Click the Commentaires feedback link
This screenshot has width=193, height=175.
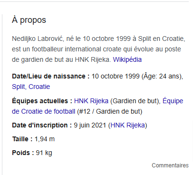[170, 165]
